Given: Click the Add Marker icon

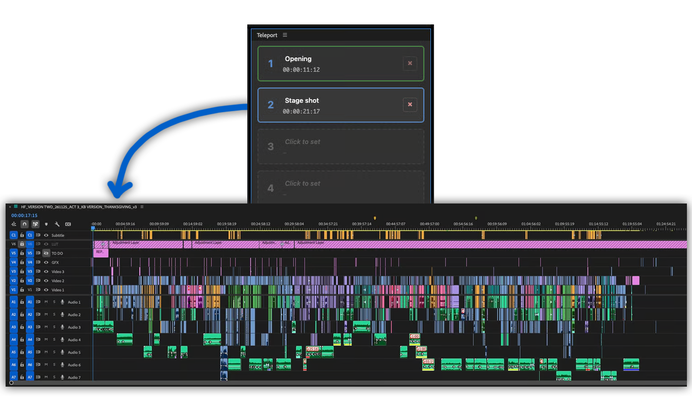Looking at the screenshot, I should [x=46, y=224].
